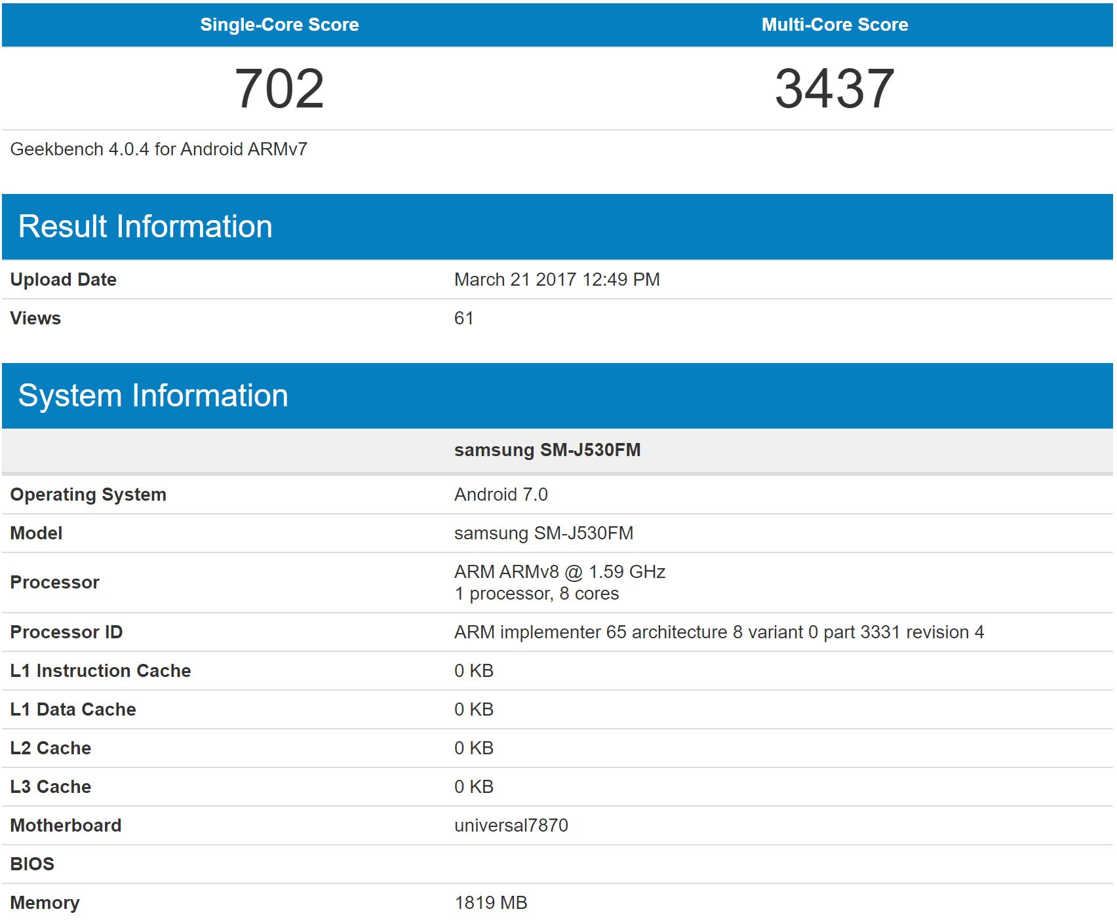Select the 0 KB value for L3 Cache
Viewport: 1117px width, 924px height.
coord(474,787)
